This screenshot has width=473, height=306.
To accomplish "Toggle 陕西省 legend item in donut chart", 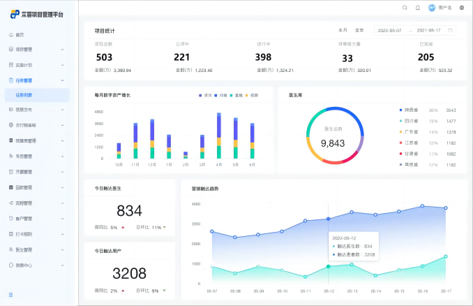I will tap(410, 110).
